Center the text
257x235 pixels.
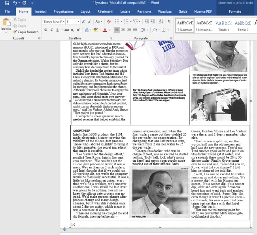(123, 30)
